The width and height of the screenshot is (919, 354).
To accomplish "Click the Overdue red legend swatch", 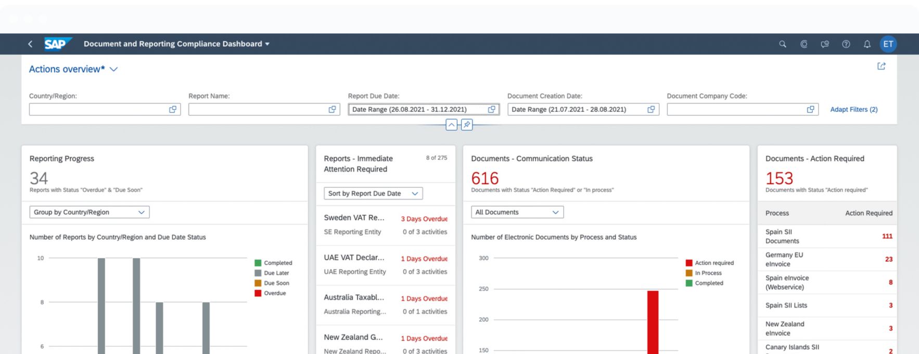I will [x=258, y=293].
